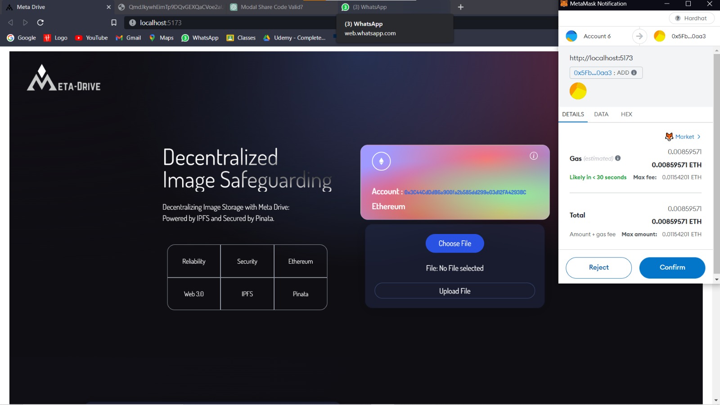Image resolution: width=720 pixels, height=405 pixels.
Task: Open the Udemy - Complete bookmark
Action: point(294,38)
